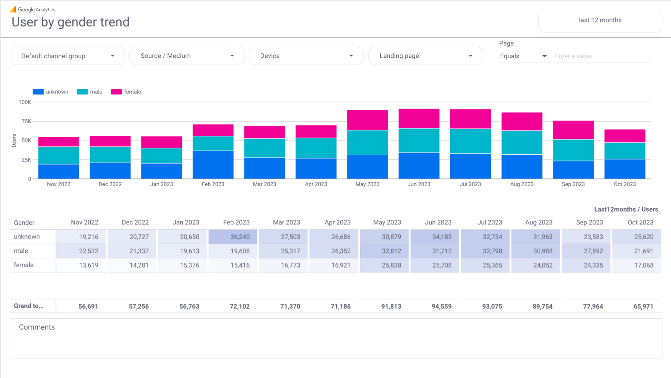The height and width of the screenshot is (378, 671).
Task: Expand the Device filter dropdown
Action: (x=306, y=56)
